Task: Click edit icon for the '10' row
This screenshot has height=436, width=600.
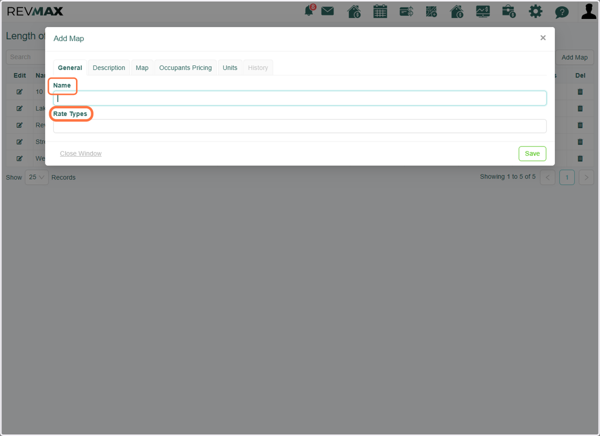Action: 19,92
